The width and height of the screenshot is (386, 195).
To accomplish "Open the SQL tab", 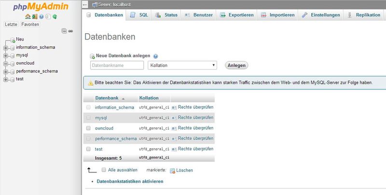I will click(x=139, y=15).
